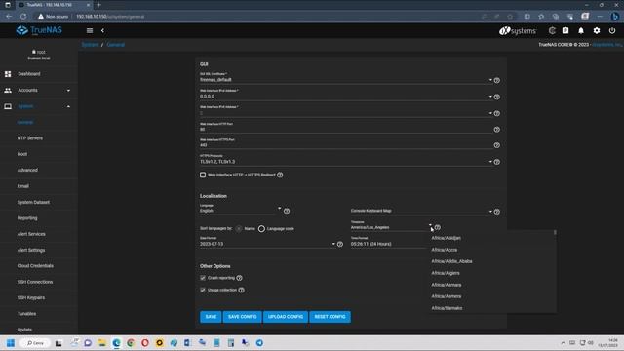Image resolution: width=624 pixels, height=351 pixels.
Task: Show help for Language field
Action: [287, 211]
